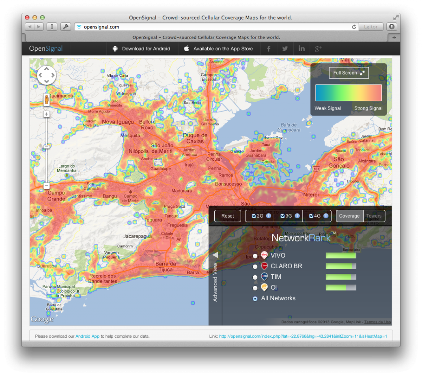Select the TIM network radio button
The image size is (422, 377).
255,277
